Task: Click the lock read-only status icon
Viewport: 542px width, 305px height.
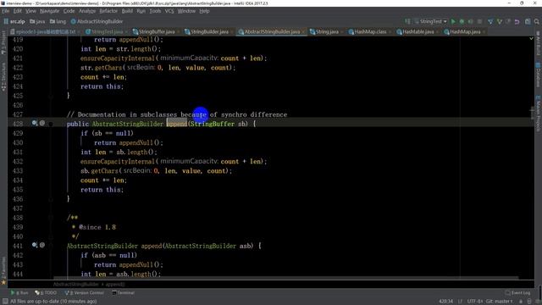Action: click(x=521, y=302)
